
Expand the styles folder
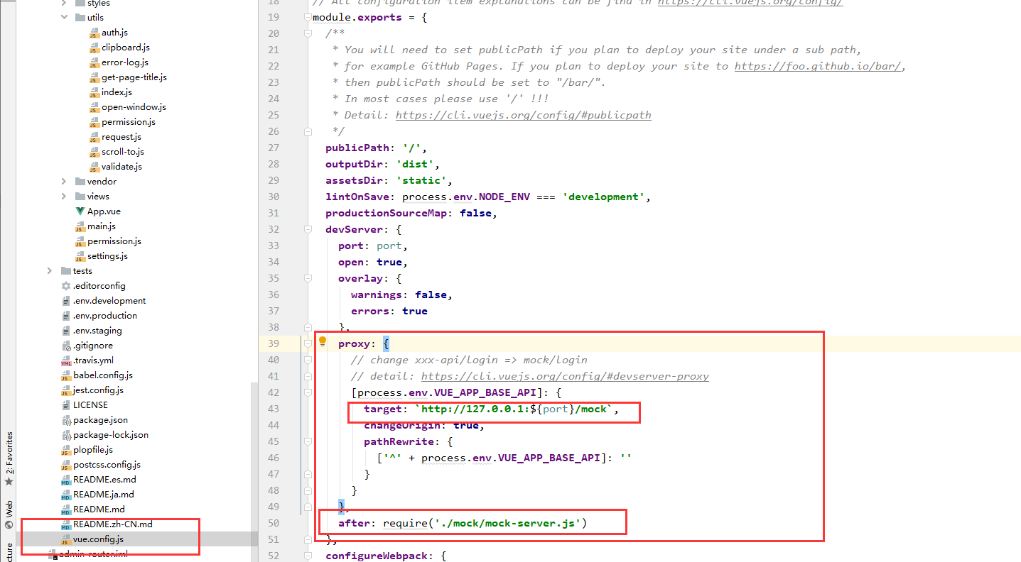pyautogui.click(x=64, y=4)
